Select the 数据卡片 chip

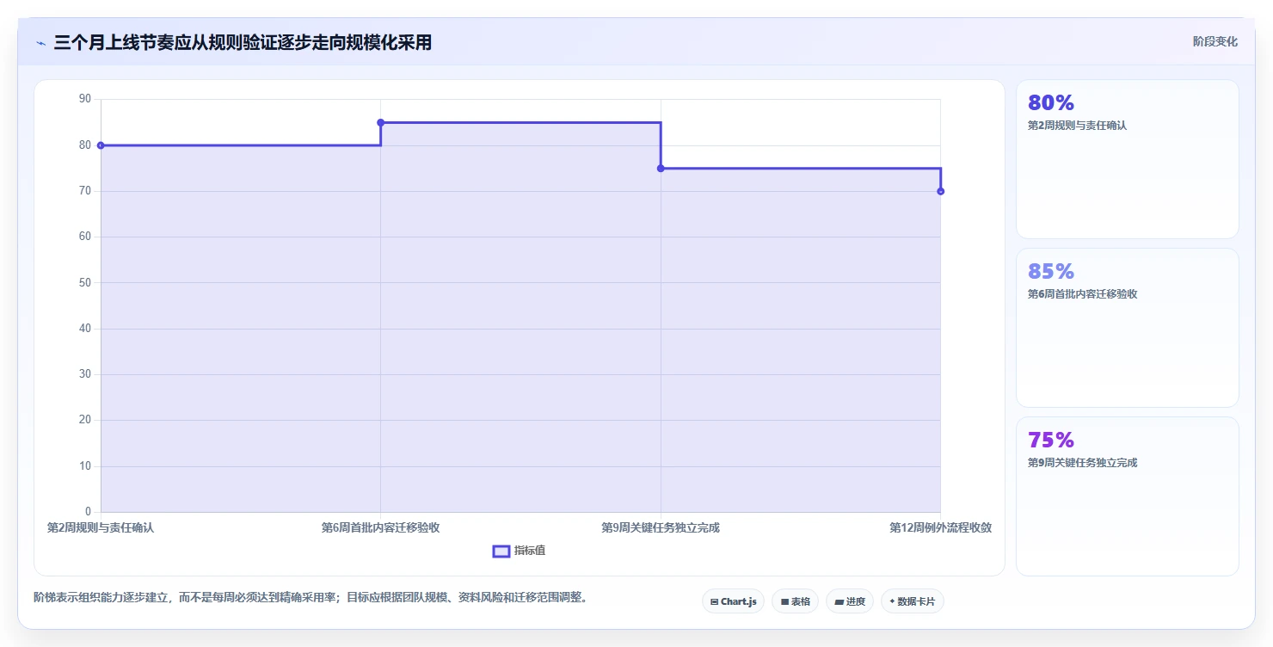coord(913,601)
